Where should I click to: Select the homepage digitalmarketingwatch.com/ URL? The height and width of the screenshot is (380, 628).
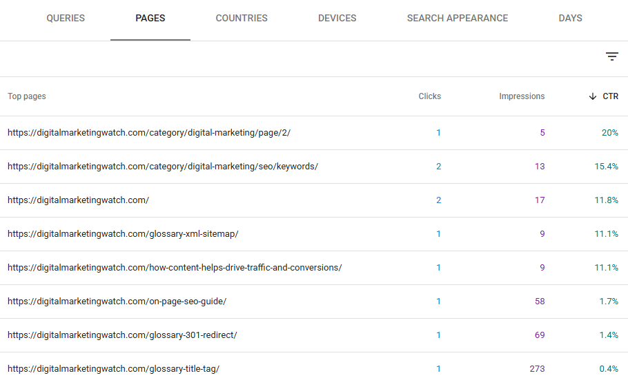click(78, 200)
